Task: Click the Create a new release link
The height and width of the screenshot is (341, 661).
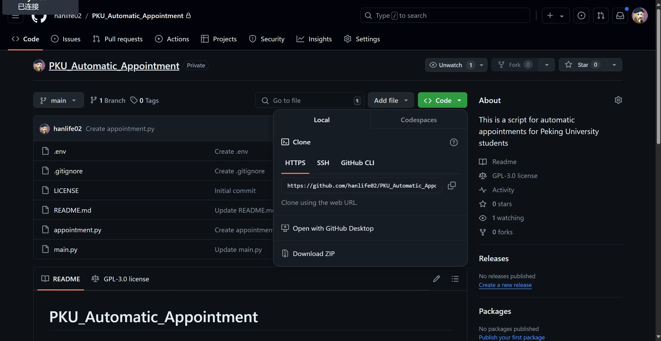Action: tap(505, 285)
